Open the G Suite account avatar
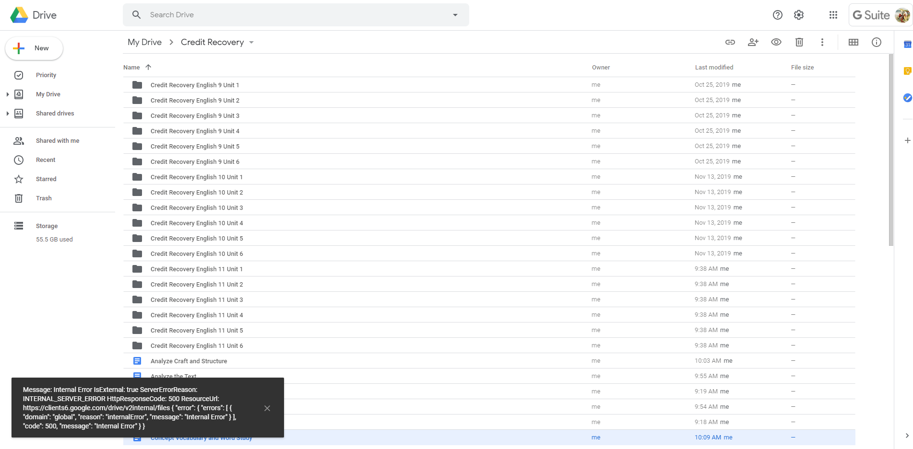This screenshot has width=913, height=449. coord(902,15)
